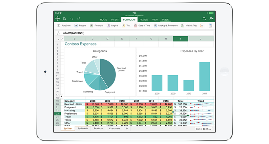Viewport: 269px width, 144px height.
Task: Click the calculator icon in ribbon
Action: tap(210, 26)
